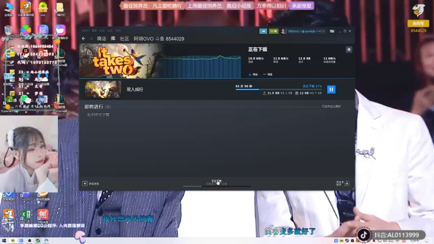Open the WeChat desktop icon
Viewport: 434px width, 244px height.
click(25, 99)
